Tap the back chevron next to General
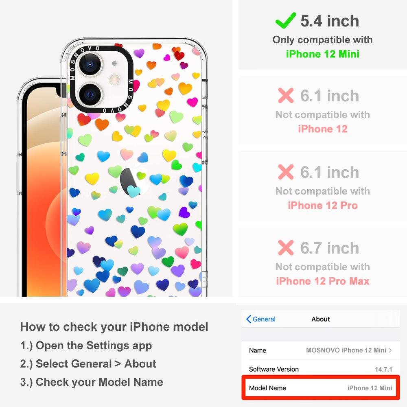407x407 pixels. point(248,319)
